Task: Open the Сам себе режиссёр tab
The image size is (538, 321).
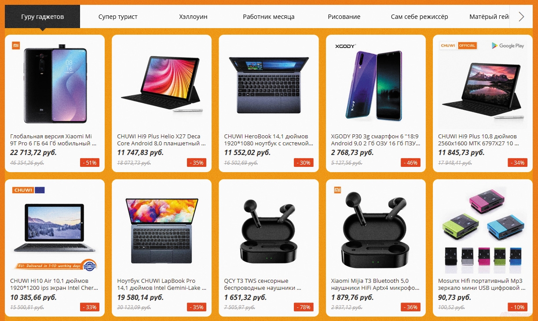Action: 419,17
